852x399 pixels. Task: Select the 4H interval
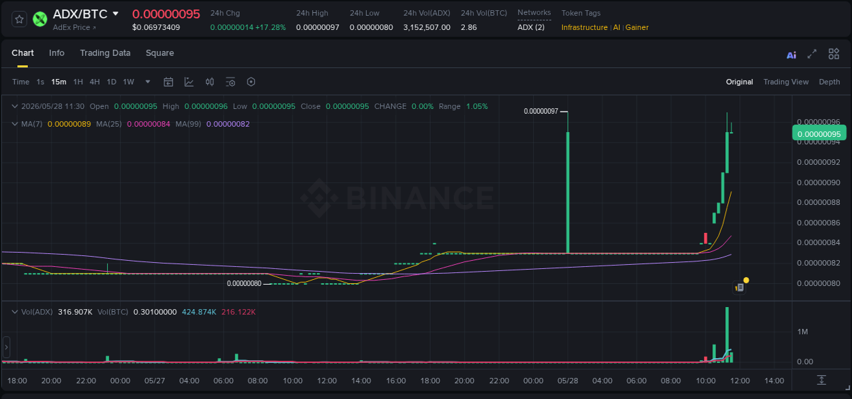pyautogui.click(x=95, y=82)
